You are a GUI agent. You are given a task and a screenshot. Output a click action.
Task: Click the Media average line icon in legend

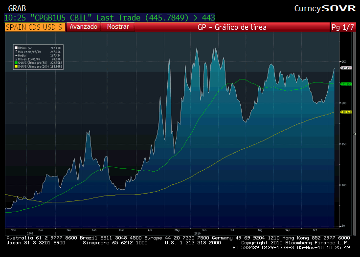click(x=16, y=56)
